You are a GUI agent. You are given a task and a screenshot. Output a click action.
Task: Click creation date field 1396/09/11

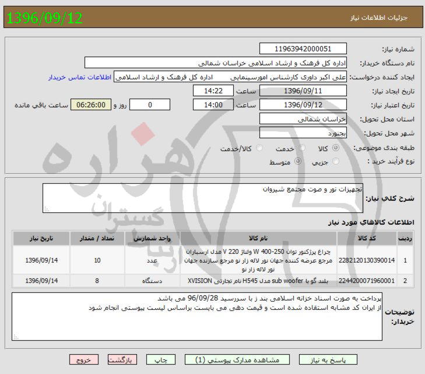pos(303,91)
